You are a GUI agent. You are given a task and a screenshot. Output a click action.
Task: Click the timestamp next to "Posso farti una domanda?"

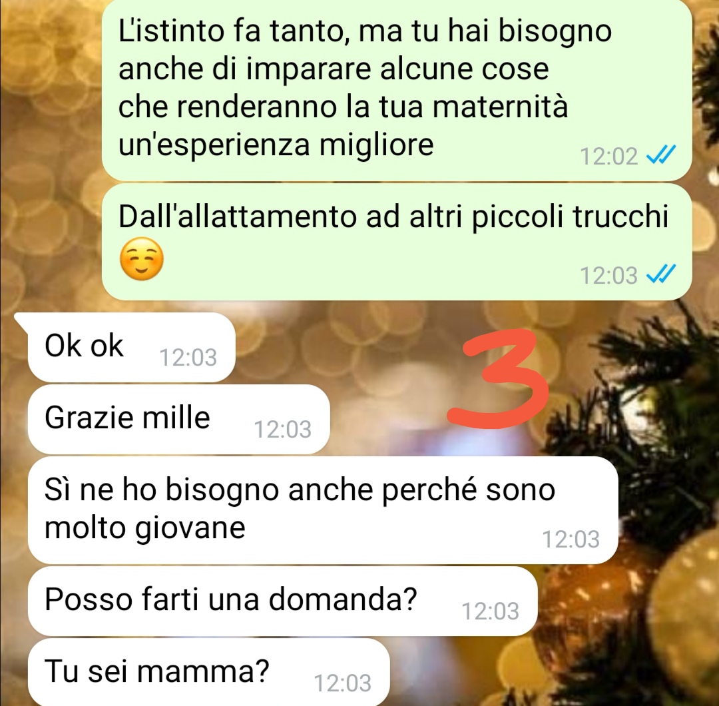click(x=490, y=611)
